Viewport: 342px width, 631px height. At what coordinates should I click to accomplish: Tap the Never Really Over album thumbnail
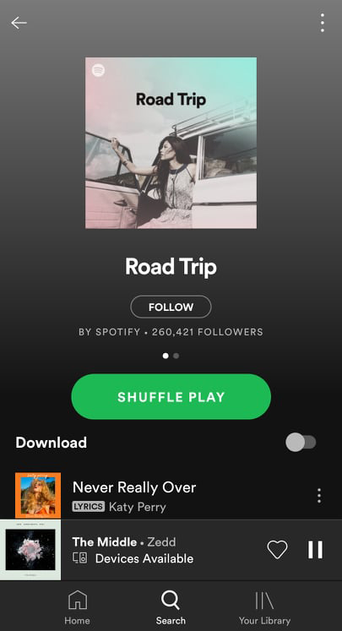tap(38, 495)
